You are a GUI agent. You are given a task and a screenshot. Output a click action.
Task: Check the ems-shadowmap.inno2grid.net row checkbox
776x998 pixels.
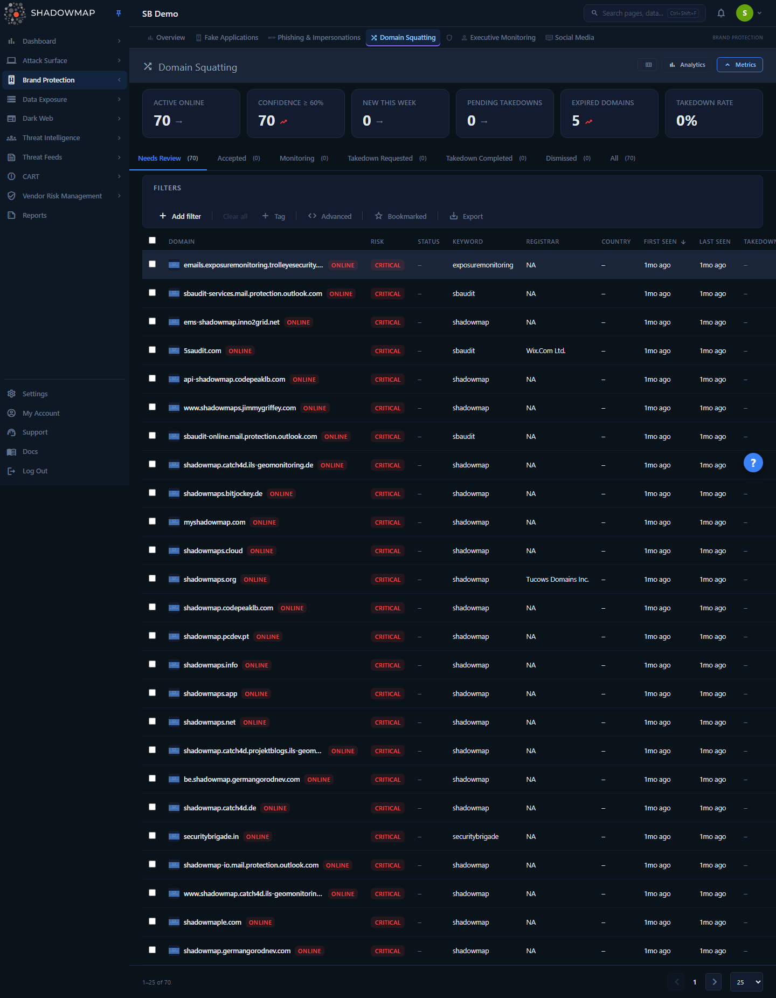(x=152, y=321)
